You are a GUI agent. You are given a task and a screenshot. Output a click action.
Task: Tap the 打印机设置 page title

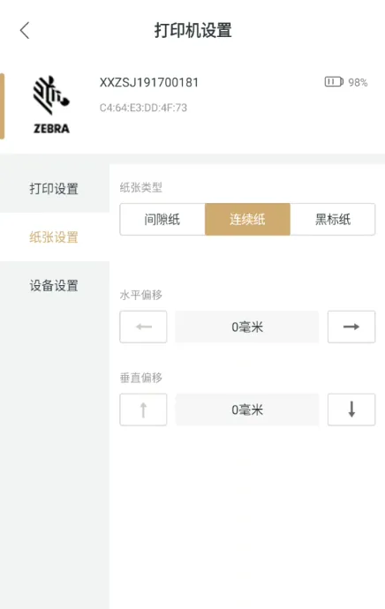(193, 30)
